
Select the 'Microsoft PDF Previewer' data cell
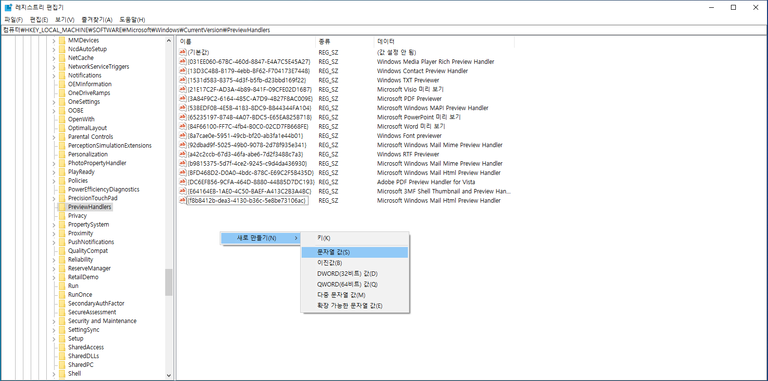tap(409, 98)
